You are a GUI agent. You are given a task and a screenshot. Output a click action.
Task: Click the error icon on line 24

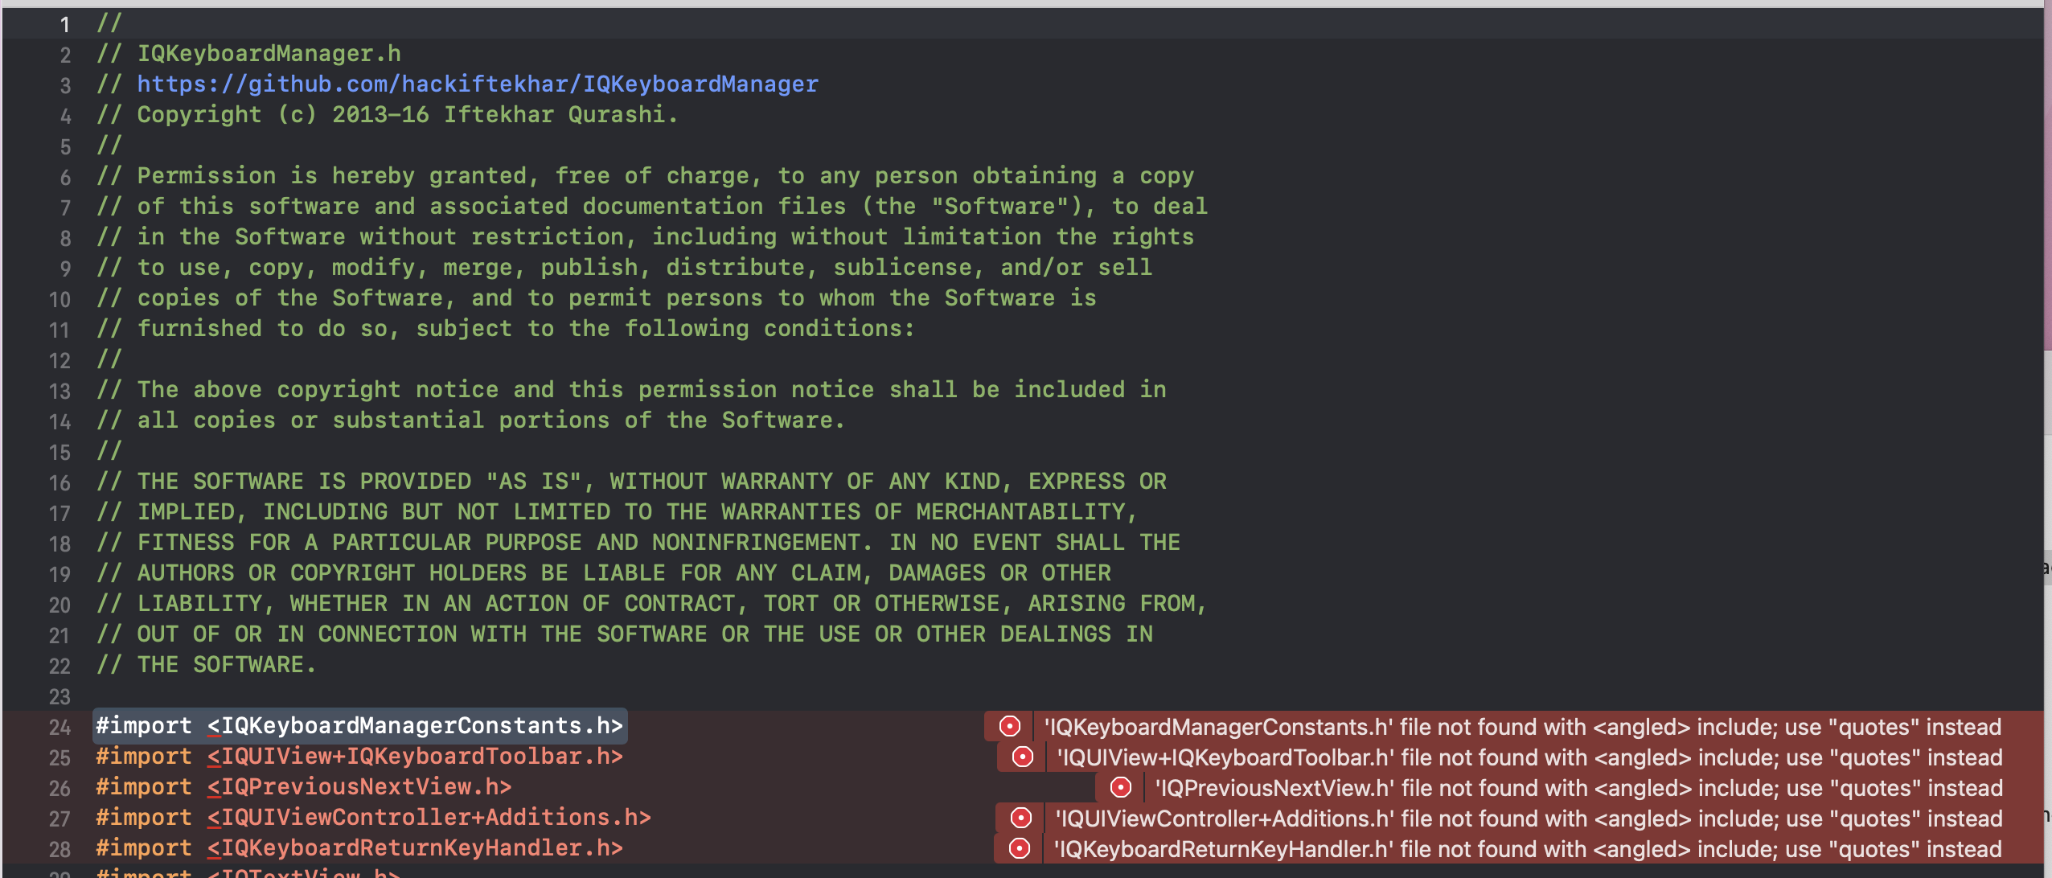pos(1009,726)
